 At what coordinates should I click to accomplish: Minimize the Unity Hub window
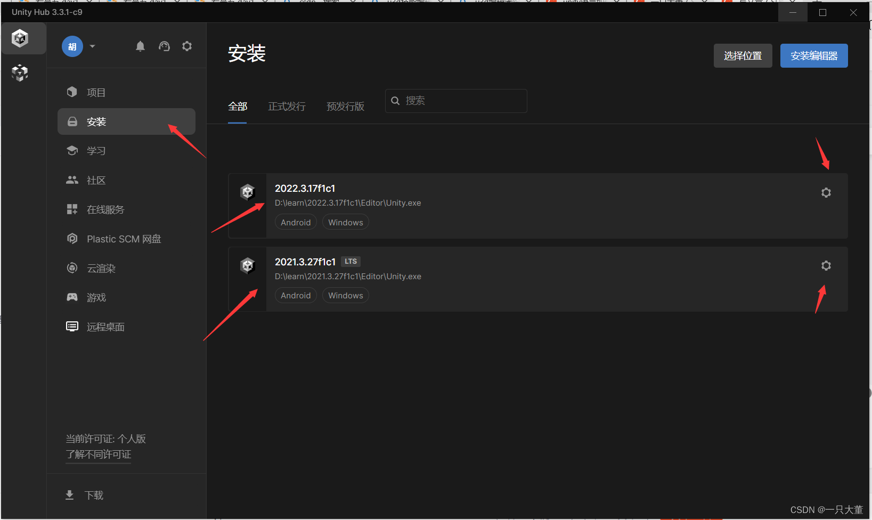coord(793,12)
